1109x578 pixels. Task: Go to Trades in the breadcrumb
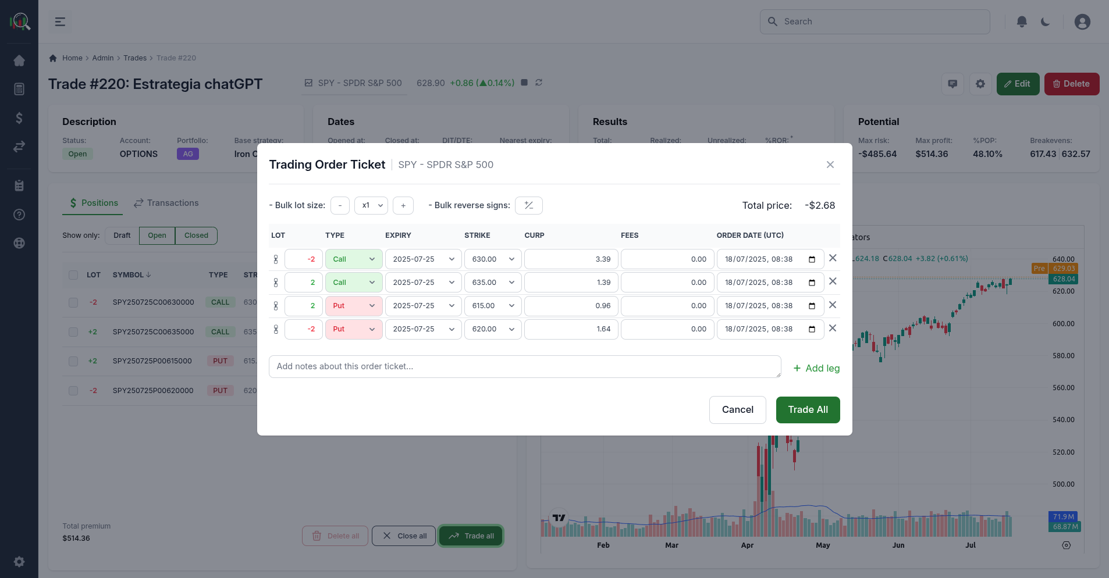coord(135,58)
